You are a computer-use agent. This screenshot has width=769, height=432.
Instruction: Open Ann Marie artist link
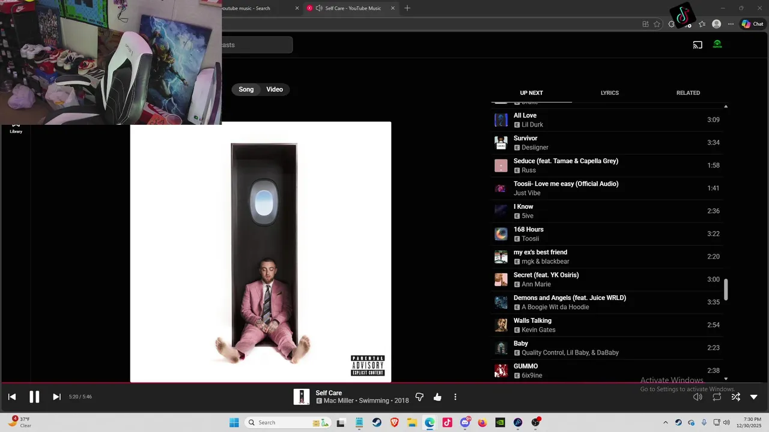[536, 284]
